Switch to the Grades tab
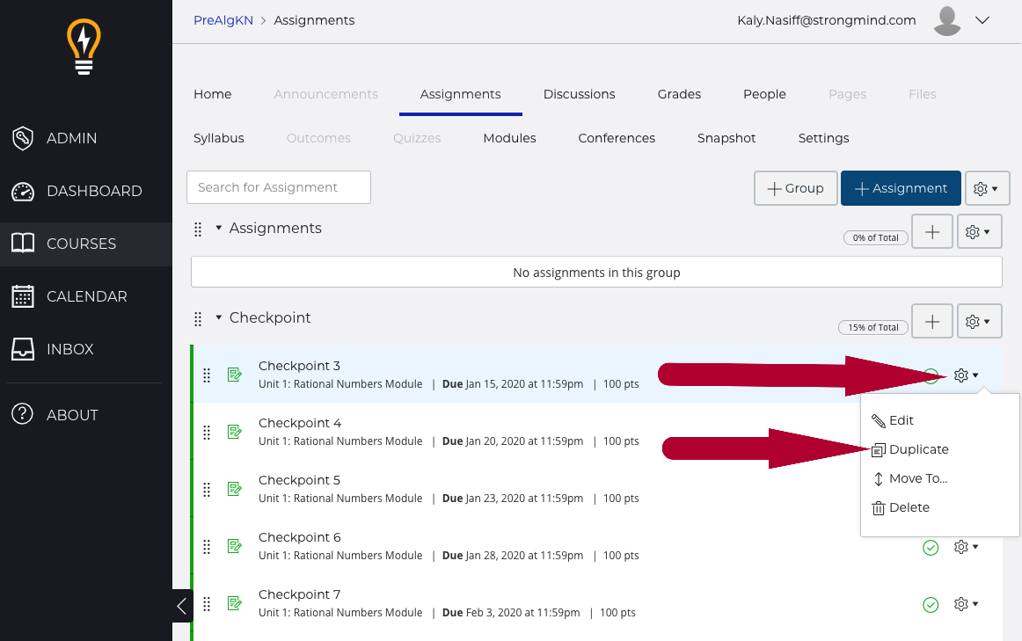 679,94
